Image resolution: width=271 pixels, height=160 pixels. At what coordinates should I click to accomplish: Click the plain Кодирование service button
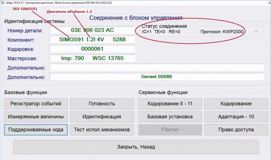(236, 104)
